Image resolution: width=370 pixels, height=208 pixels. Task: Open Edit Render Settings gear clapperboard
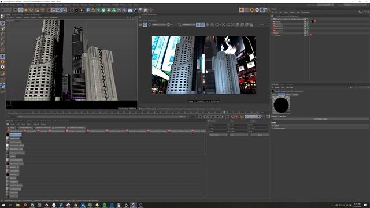pyautogui.click(x=82, y=10)
